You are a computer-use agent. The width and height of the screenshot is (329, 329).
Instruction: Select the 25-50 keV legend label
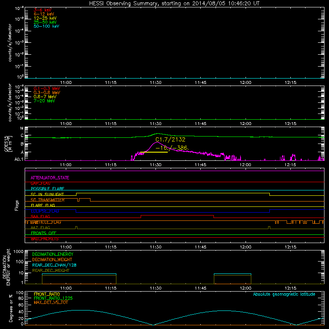coord(45,22)
